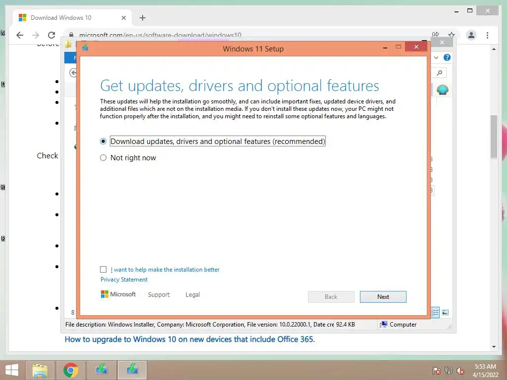The image size is (507, 380).
Task: Click the File version 10.0.22000.1 status text
Action: tap(277, 325)
